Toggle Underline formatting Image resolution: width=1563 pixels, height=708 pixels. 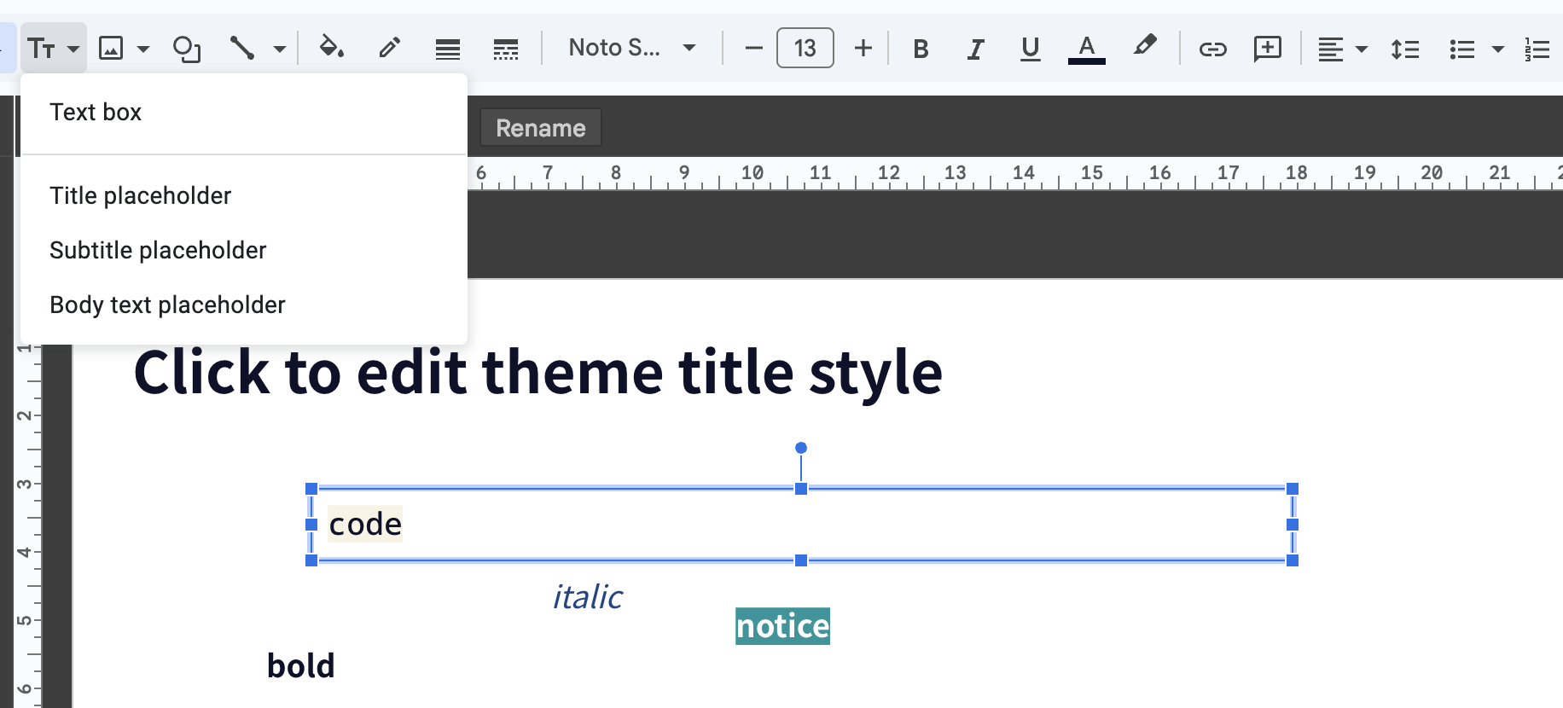(1030, 49)
